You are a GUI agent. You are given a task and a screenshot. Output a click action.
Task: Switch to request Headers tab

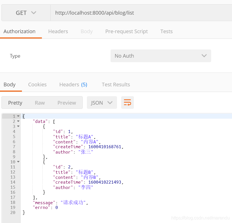[58, 31]
